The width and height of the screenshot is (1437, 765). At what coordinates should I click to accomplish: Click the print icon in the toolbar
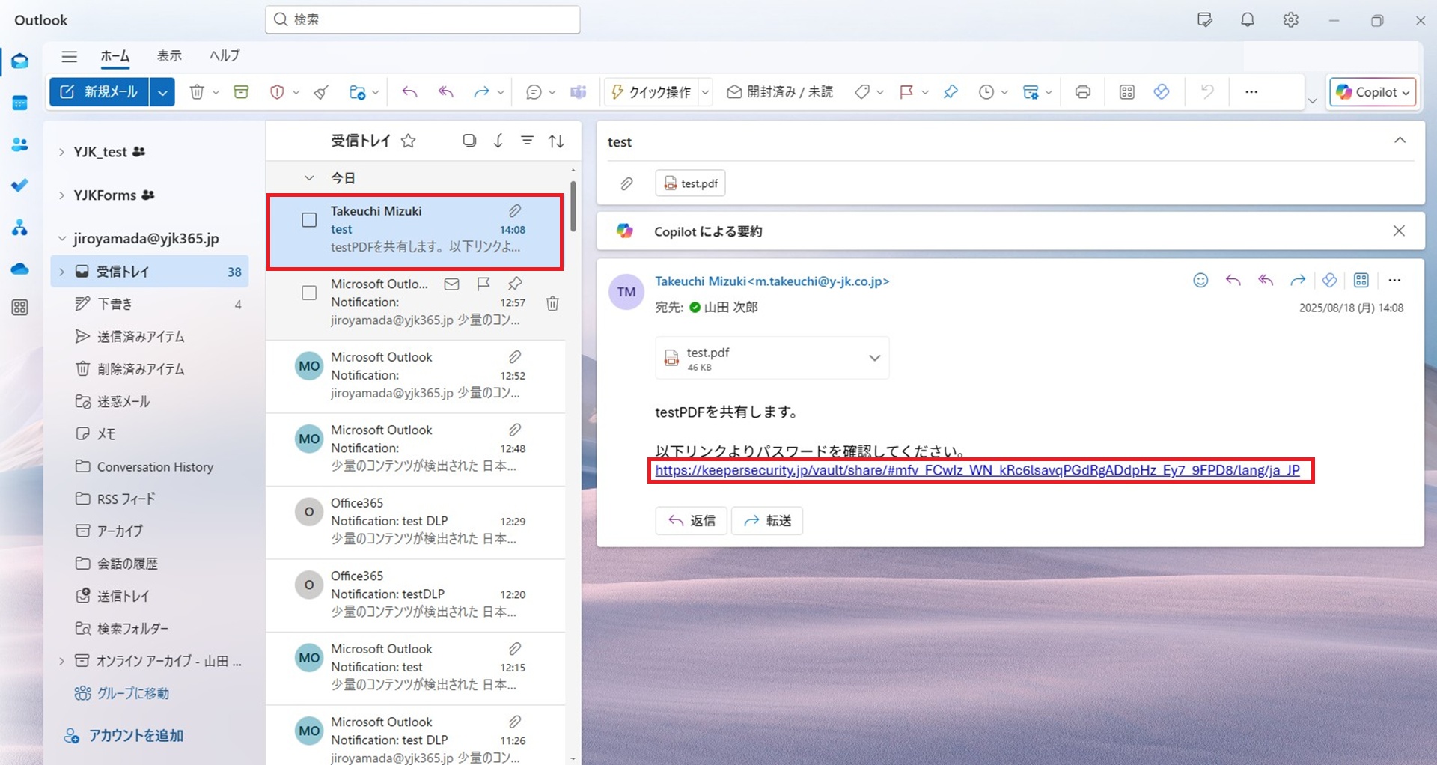click(1082, 92)
